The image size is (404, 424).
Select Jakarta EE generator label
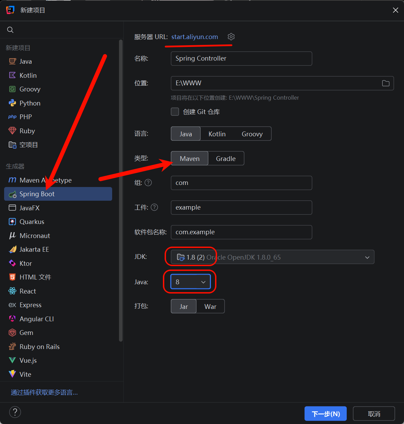tap(34, 249)
